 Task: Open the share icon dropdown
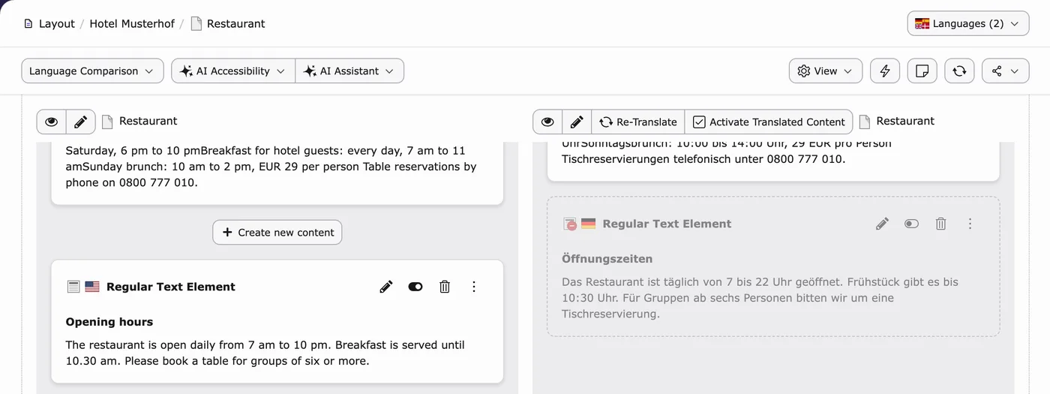point(1005,71)
